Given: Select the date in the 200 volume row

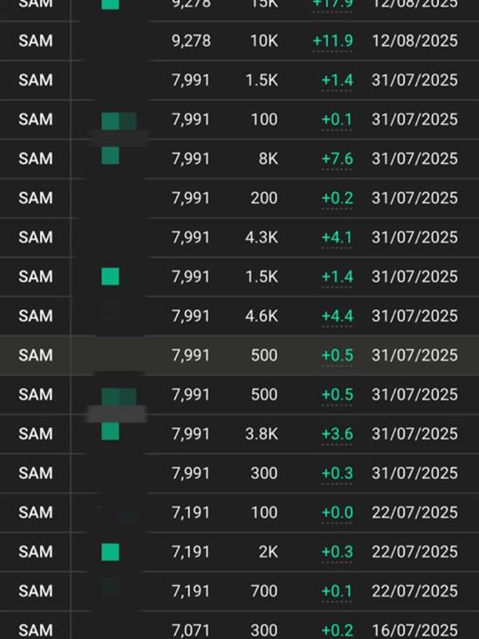Looking at the screenshot, I should [414, 198].
